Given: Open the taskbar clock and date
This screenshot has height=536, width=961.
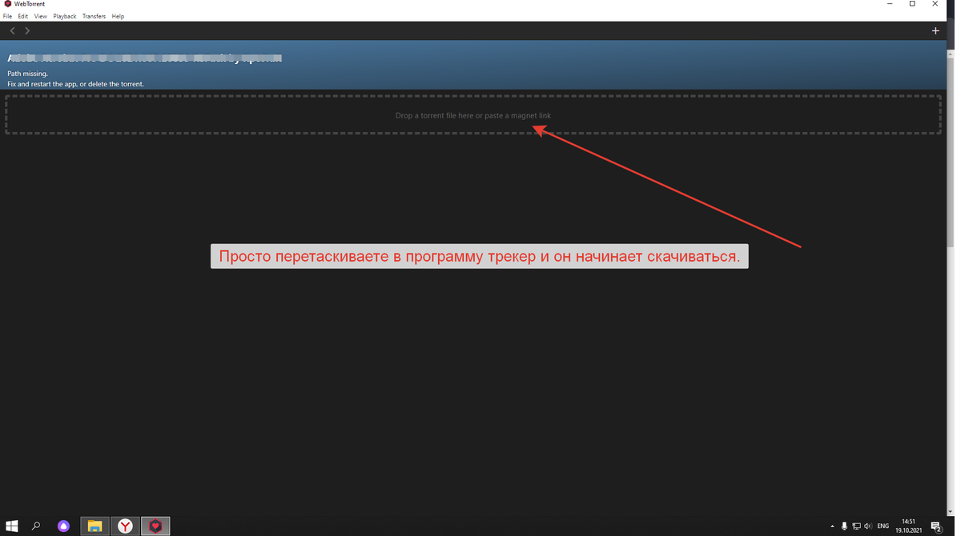Looking at the screenshot, I should 908,526.
